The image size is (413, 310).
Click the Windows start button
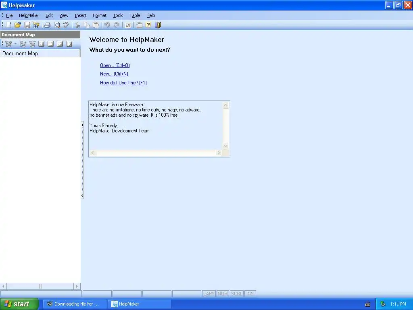point(19,304)
